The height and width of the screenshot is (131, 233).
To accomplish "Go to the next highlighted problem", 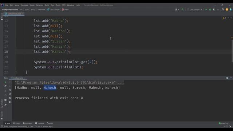I will pyautogui.click(x=231, y=18).
